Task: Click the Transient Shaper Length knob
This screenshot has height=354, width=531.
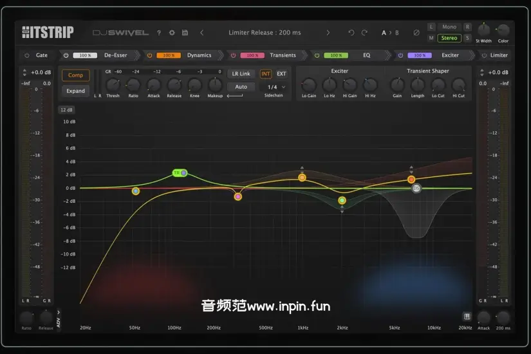Action: tap(418, 85)
